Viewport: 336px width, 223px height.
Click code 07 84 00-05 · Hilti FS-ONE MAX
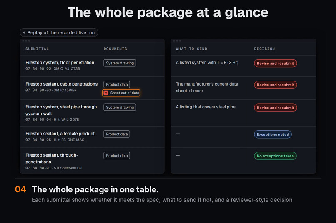(55, 140)
